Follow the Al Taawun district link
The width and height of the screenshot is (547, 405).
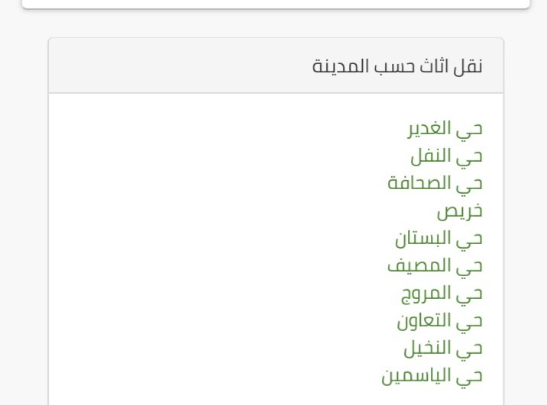click(439, 321)
